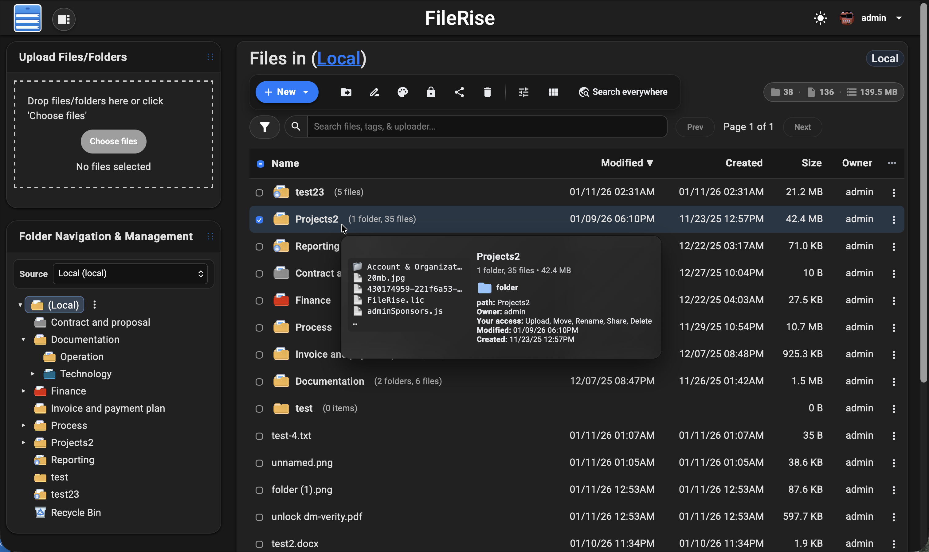
Task: Click the Choose files button
Action: pyautogui.click(x=113, y=141)
